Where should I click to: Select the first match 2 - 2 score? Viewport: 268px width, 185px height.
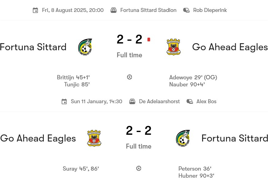pyautogui.click(x=129, y=40)
